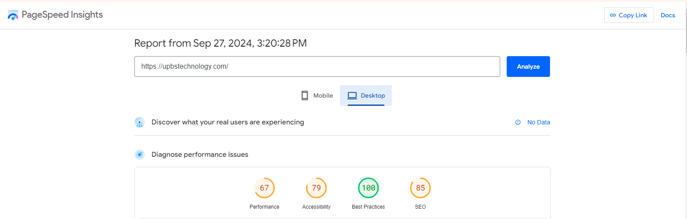Click the link icon in Copy Link
The height and width of the screenshot is (219, 687).
click(613, 15)
